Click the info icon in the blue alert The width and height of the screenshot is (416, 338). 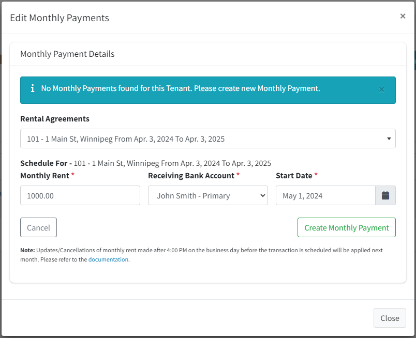[x=33, y=88]
